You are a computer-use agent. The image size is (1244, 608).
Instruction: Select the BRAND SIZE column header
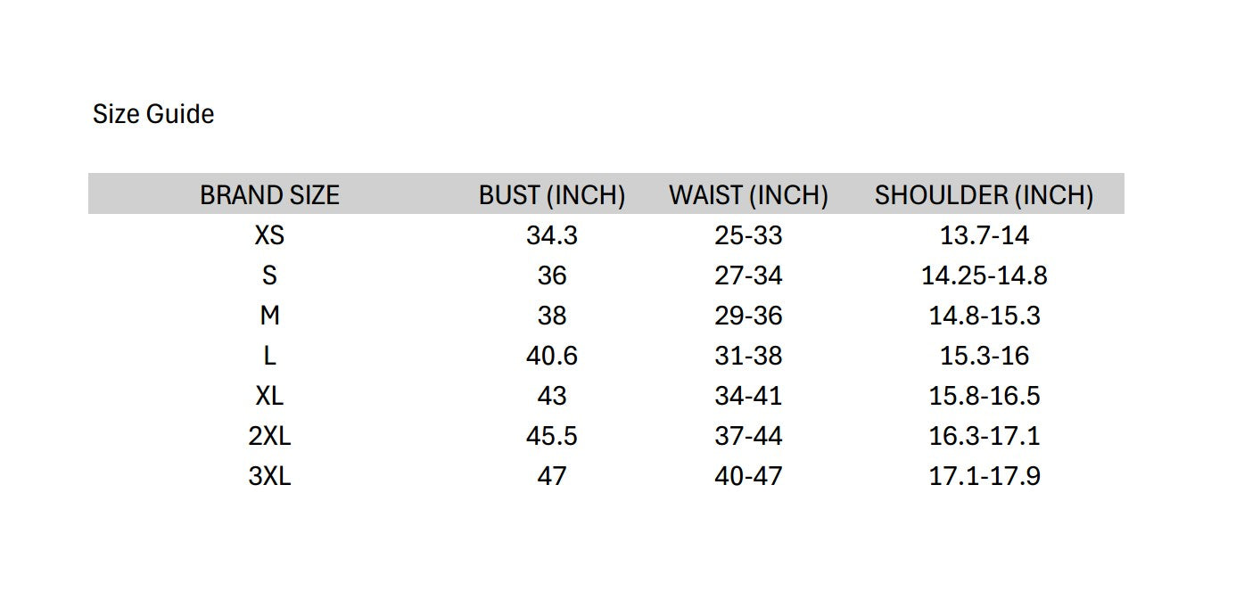(269, 195)
